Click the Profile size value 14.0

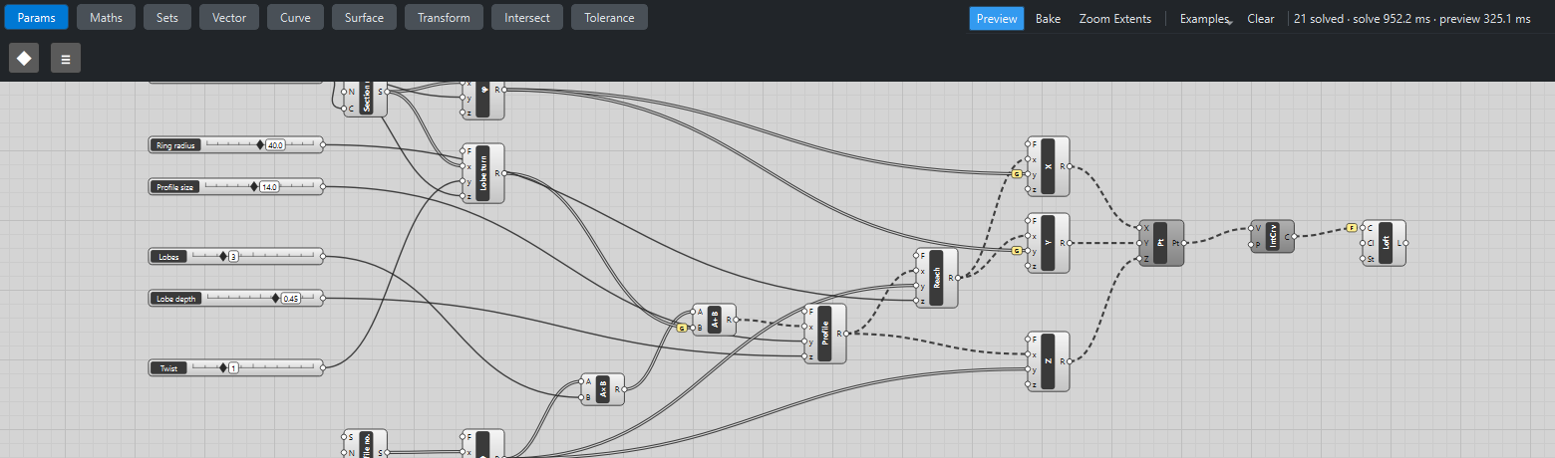[269, 186]
